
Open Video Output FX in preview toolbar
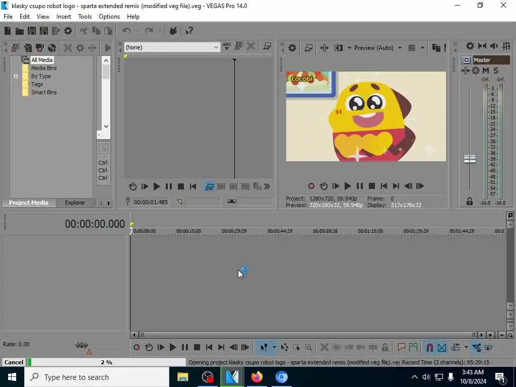pos(325,48)
